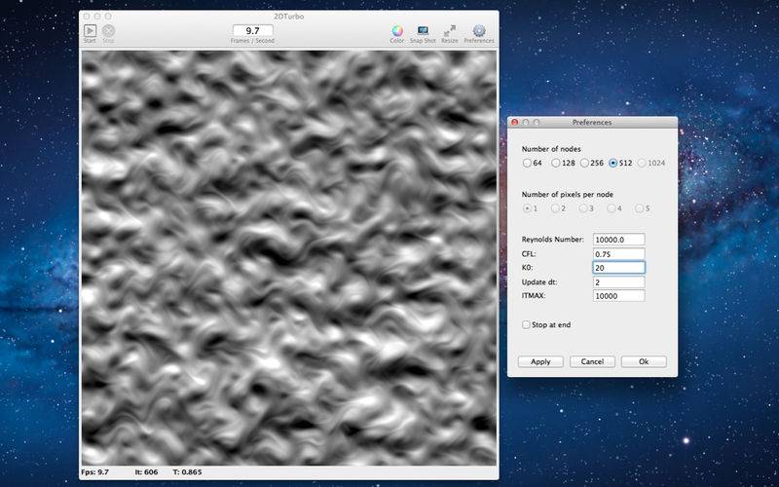Click 'Fps: 9.7' in status bar

point(94,472)
